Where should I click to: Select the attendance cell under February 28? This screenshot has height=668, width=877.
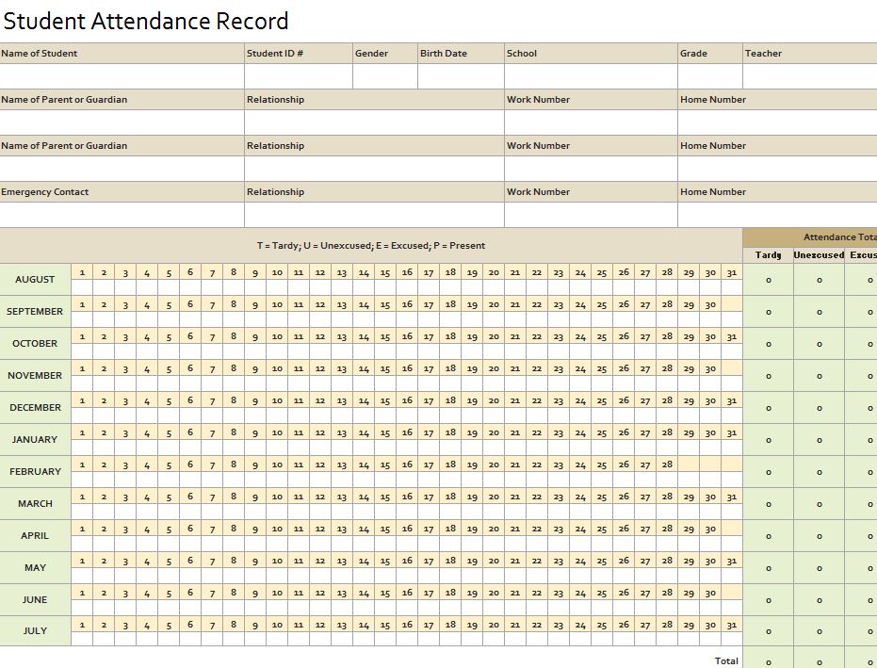pos(667,480)
